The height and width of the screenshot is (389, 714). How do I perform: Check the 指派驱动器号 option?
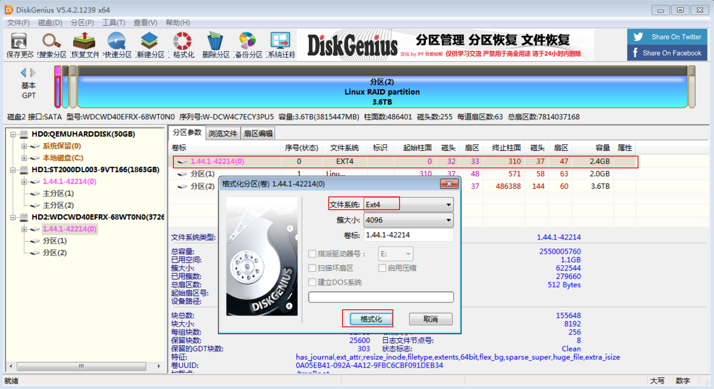(312, 254)
